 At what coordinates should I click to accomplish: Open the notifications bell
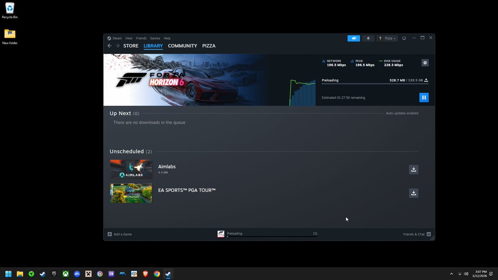pyautogui.click(x=368, y=38)
